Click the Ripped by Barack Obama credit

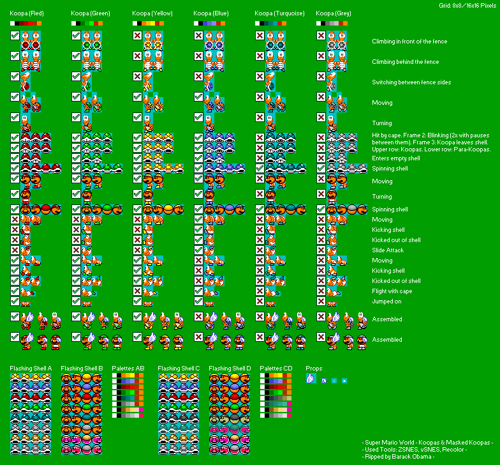[x=398, y=456]
